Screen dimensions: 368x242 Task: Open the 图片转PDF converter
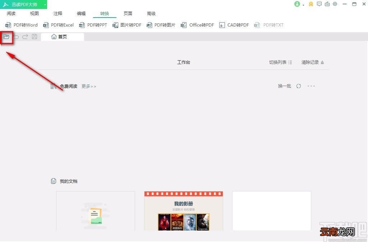(x=127, y=25)
